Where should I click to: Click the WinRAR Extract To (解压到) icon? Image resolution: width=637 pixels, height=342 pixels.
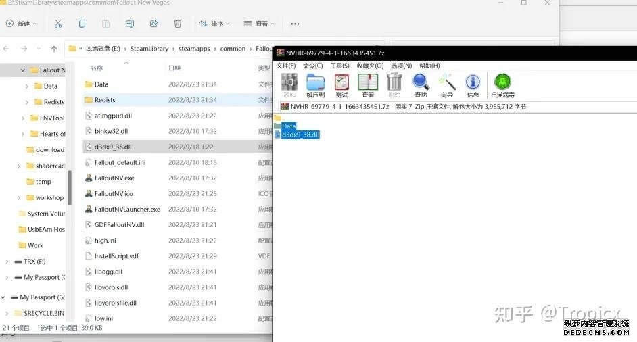[315, 86]
